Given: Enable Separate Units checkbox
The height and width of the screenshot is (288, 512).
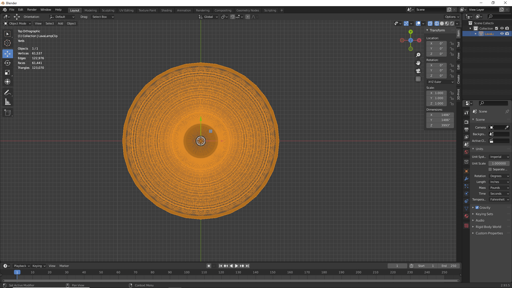Looking at the screenshot, I should (x=490, y=169).
